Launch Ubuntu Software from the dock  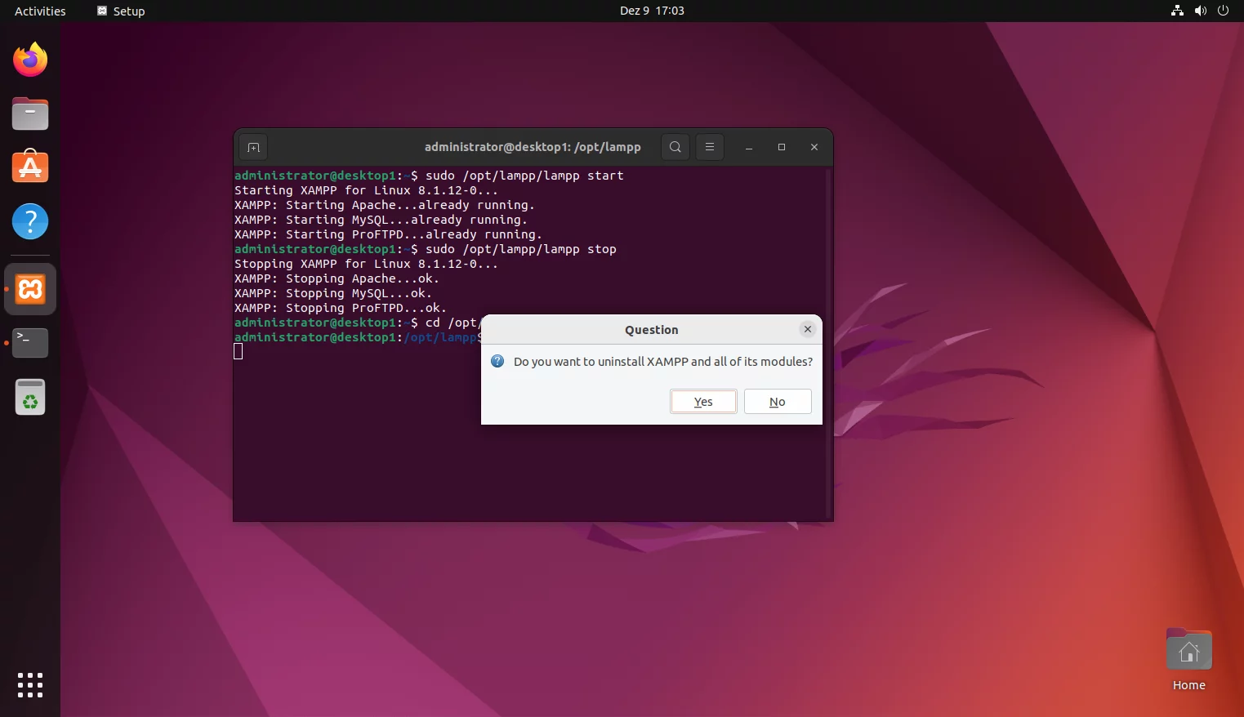tap(30, 167)
